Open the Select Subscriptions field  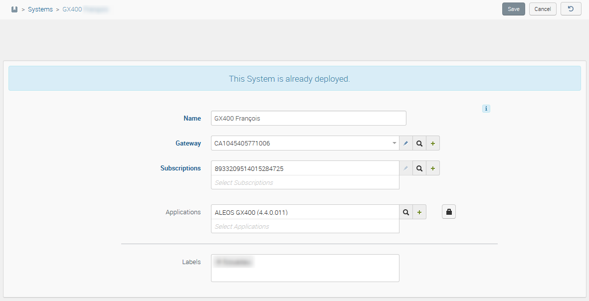[304, 182]
